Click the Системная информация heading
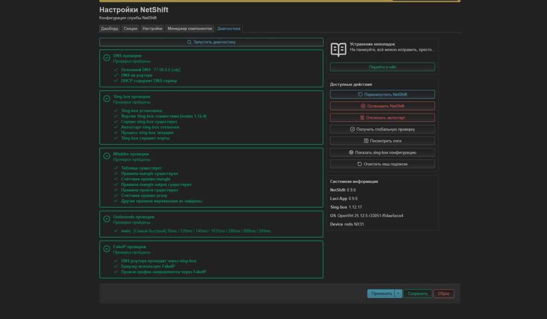Image resolution: width=547 pixels, height=319 pixels. point(354,181)
